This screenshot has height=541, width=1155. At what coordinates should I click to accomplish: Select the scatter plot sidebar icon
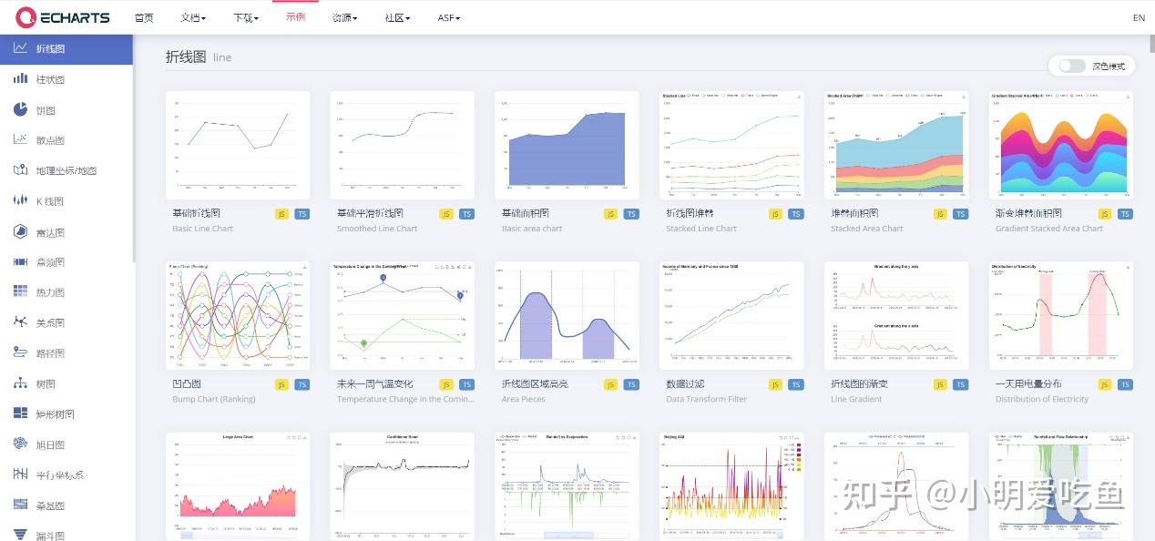click(20, 139)
